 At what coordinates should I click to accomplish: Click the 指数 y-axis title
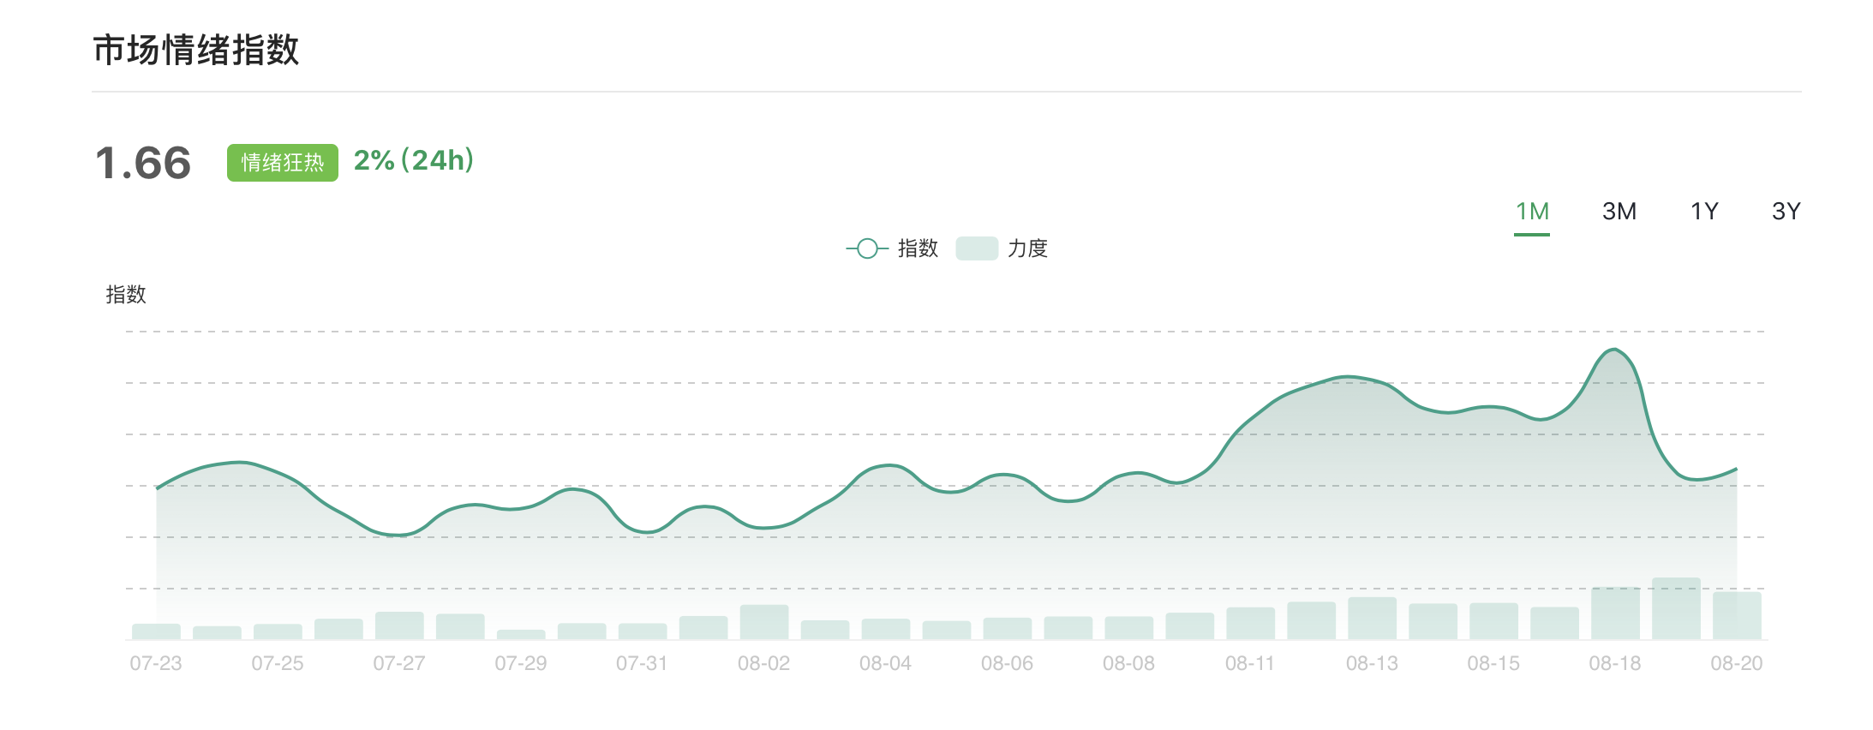[126, 295]
